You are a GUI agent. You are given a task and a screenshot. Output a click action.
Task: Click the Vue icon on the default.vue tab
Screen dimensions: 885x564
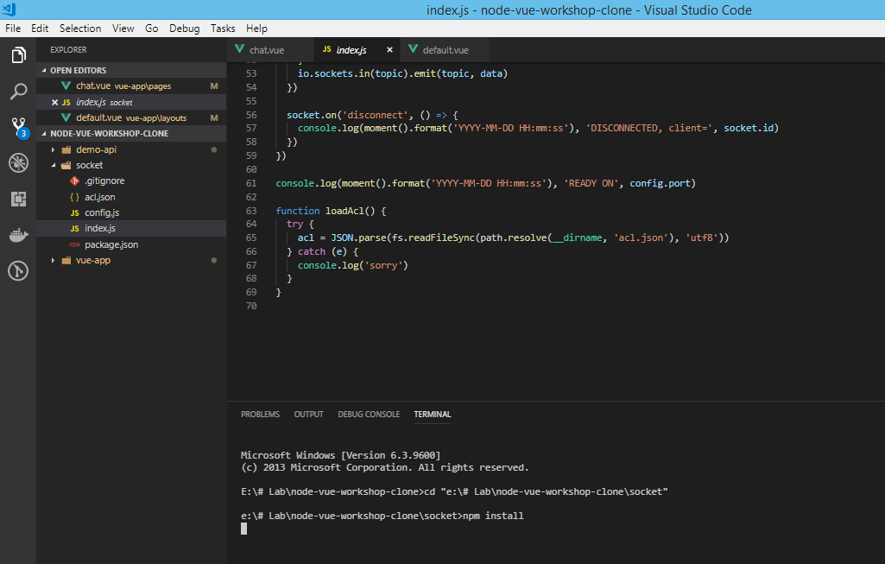414,50
